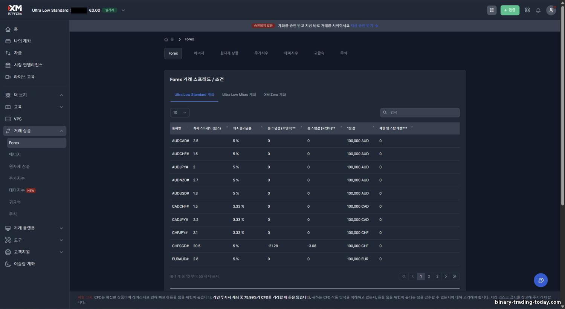Image resolution: width=565 pixels, height=309 pixels.
Task: Expand the account selector dropdown chevron
Action: pos(123,10)
